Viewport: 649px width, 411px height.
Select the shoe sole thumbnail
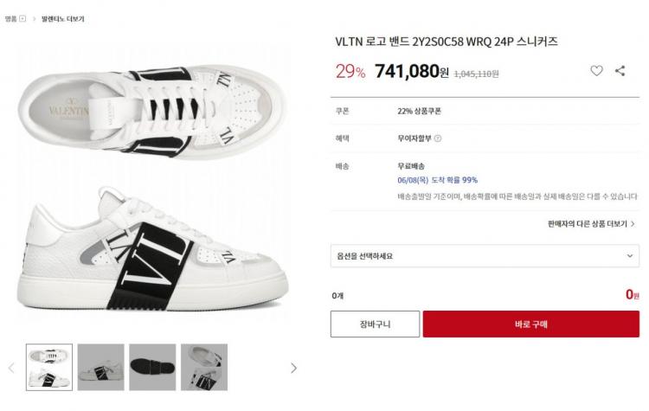(152, 367)
